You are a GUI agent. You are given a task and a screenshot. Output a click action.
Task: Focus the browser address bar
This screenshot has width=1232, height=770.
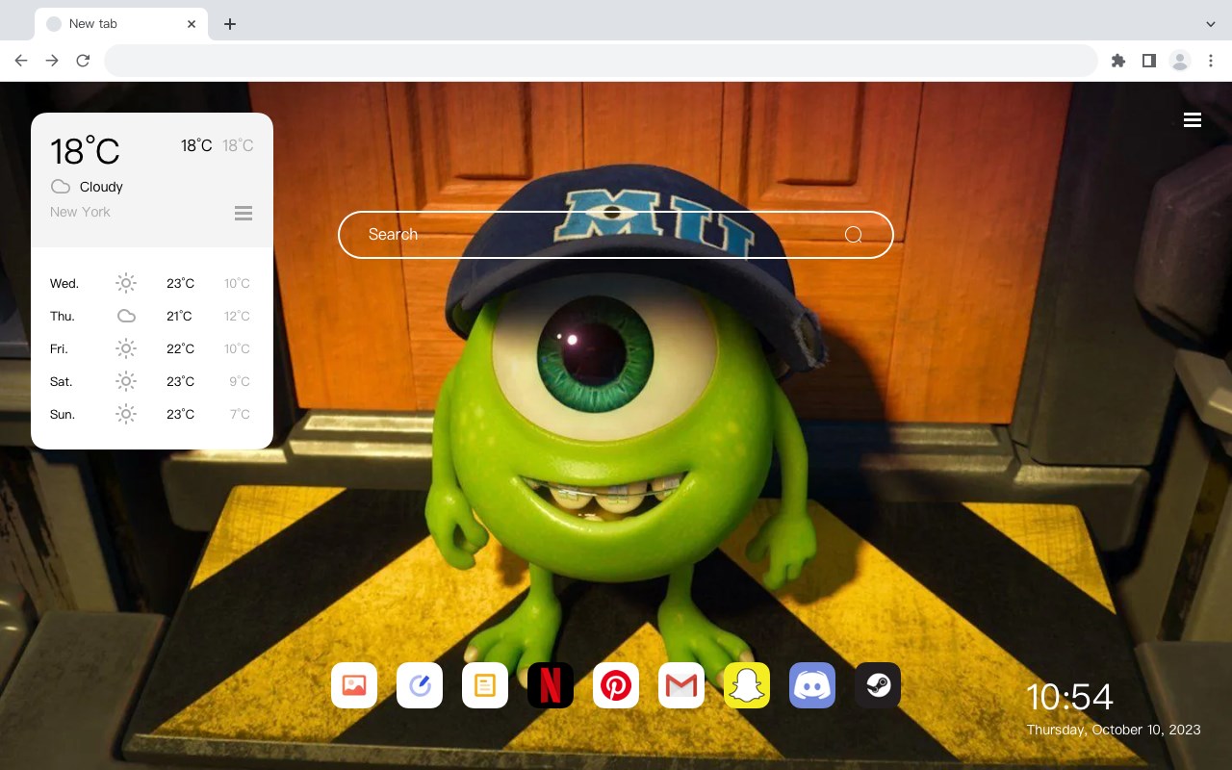[x=601, y=61]
